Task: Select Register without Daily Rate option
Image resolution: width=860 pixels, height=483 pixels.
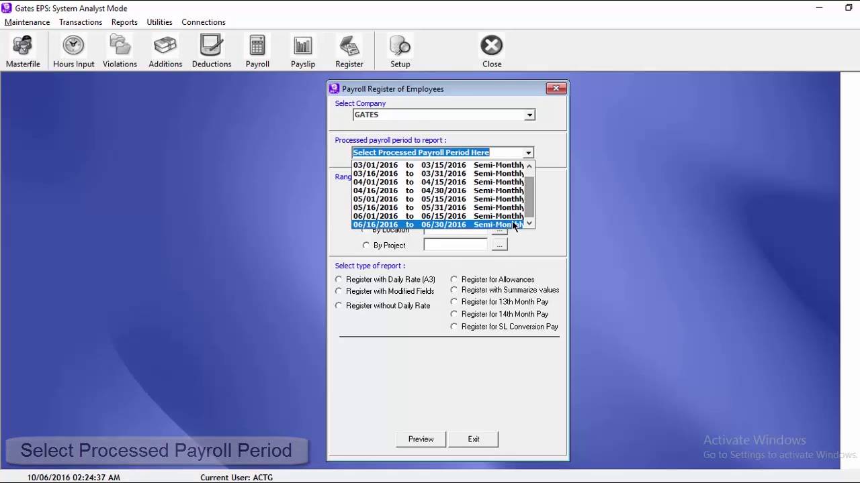Action: pos(339,306)
